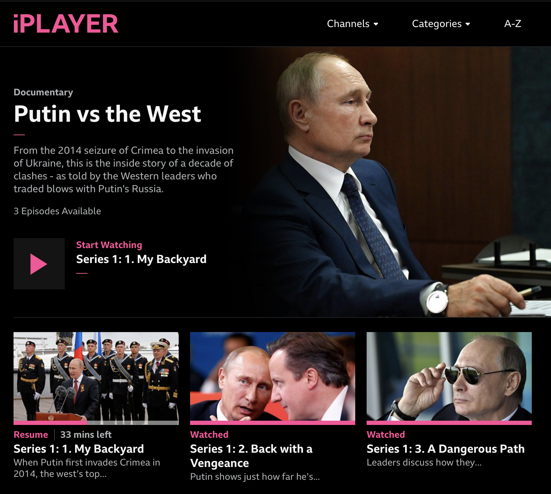Screen dimensions: 551x494
Task: Select the Series 1: 2. Back with a Vengeance title
Action: [251, 456]
